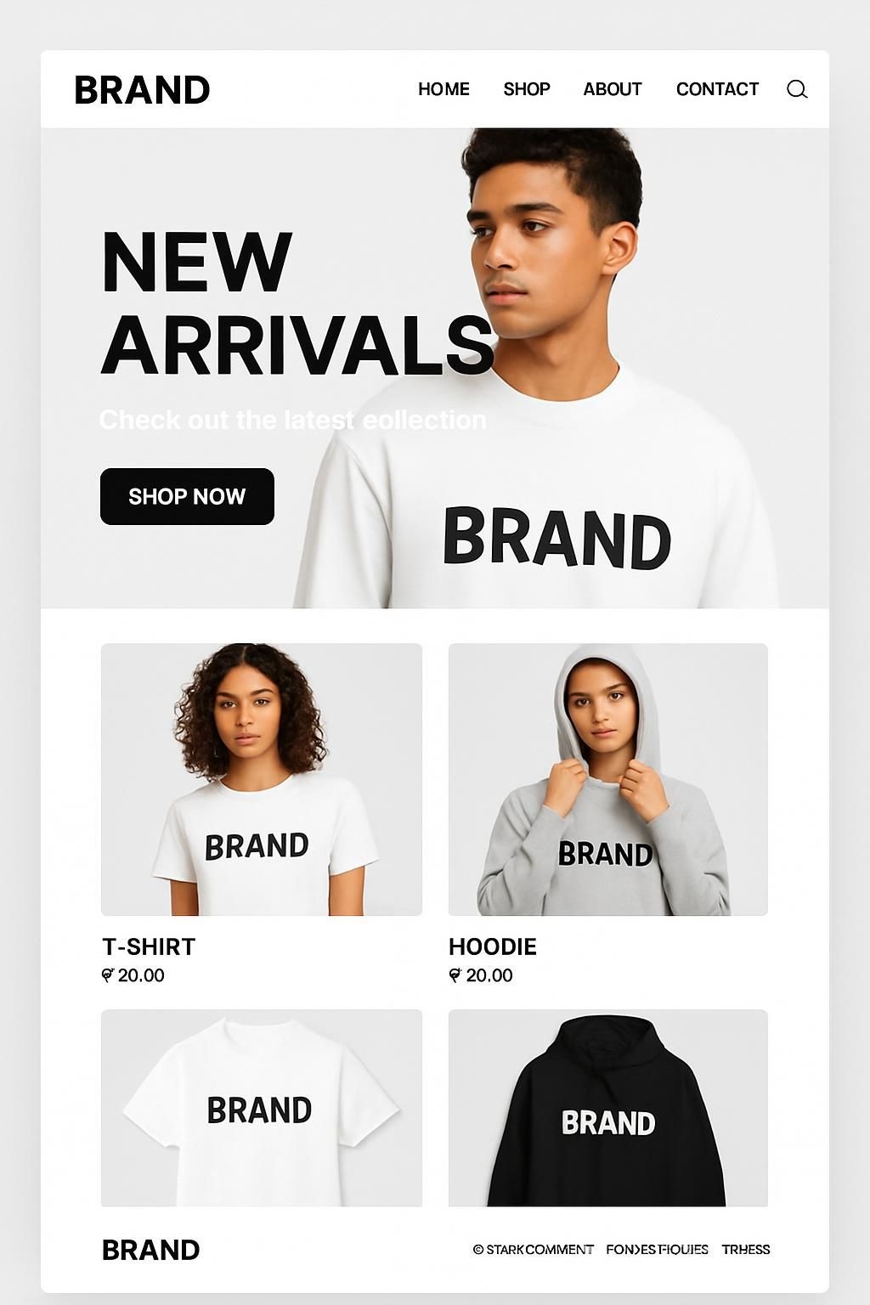Click the T-SHIRT product title
The image size is (870, 1305).
pos(149,946)
